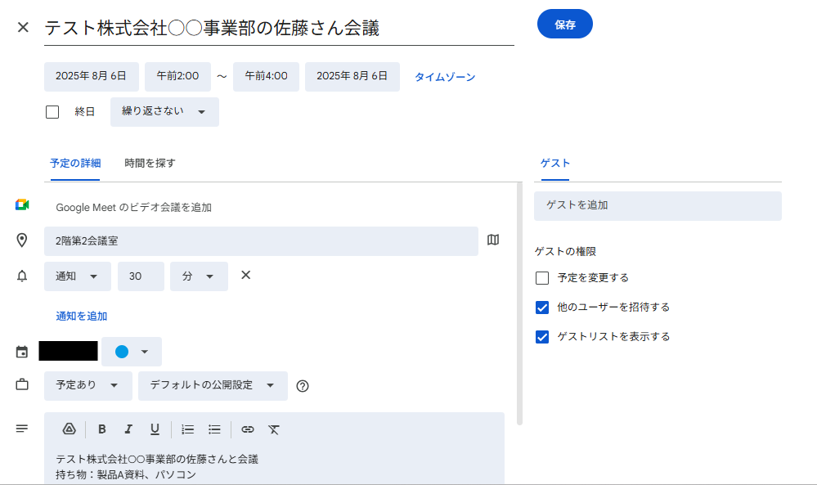Click the insert link icon
This screenshot has width=817, height=485.
tap(248, 429)
